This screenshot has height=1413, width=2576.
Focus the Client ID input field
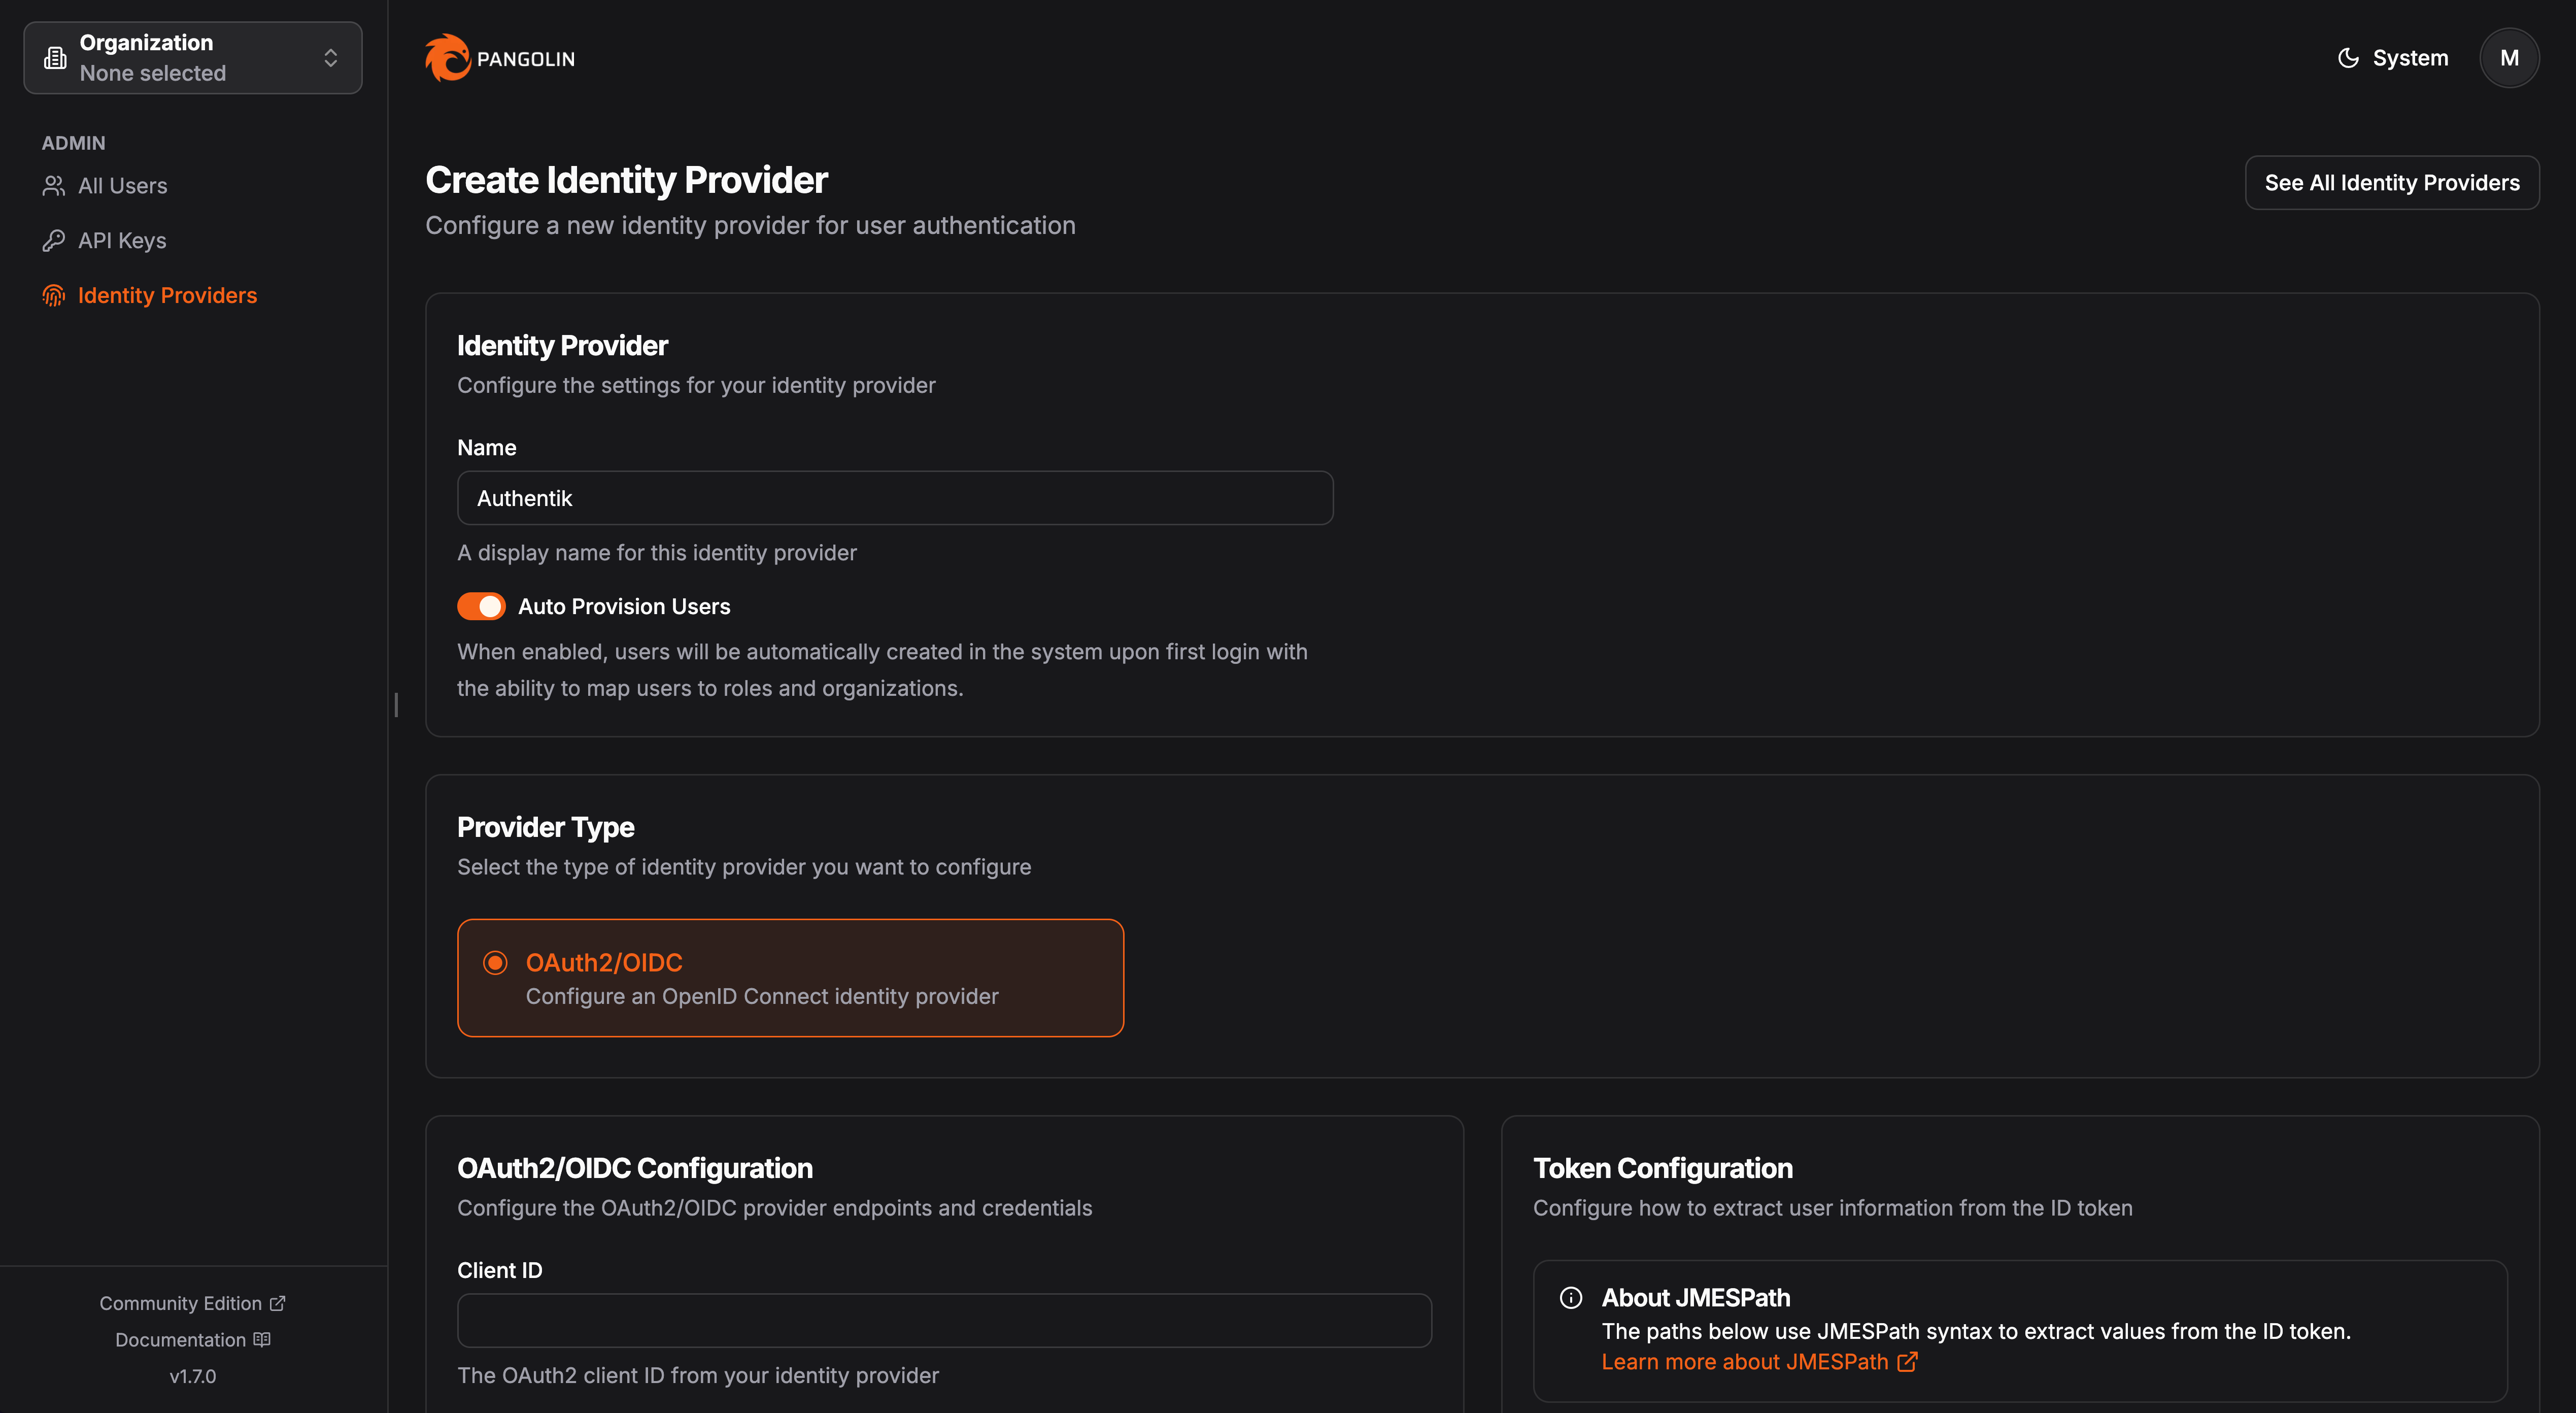944,1321
